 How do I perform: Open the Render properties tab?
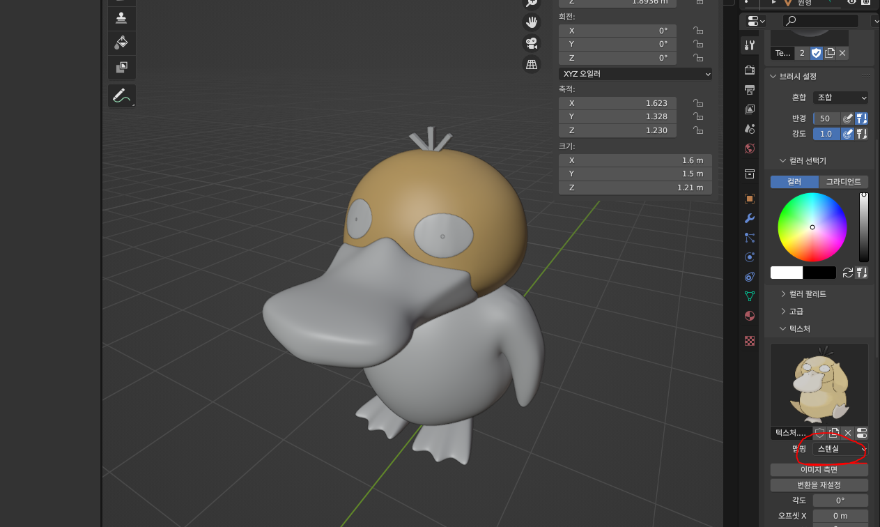pos(750,70)
